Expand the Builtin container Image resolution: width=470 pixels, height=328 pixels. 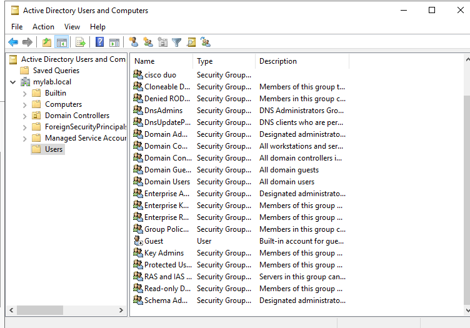pos(24,94)
